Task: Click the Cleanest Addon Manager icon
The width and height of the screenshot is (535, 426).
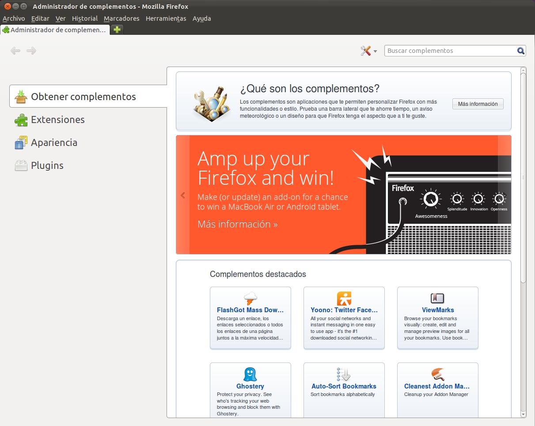Action: pos(437,375)
